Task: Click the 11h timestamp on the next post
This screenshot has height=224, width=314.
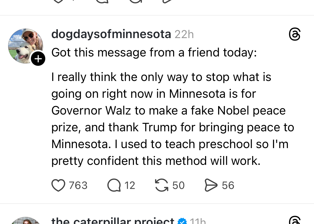Action: 198,221
